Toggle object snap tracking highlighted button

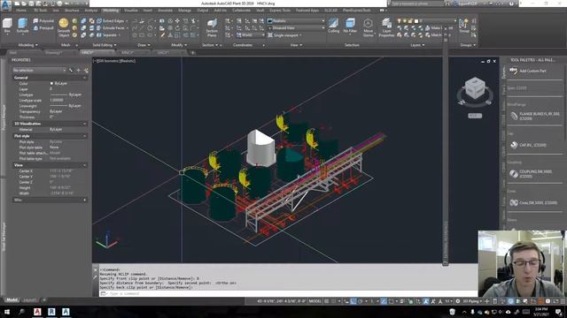tap(384, 301)
